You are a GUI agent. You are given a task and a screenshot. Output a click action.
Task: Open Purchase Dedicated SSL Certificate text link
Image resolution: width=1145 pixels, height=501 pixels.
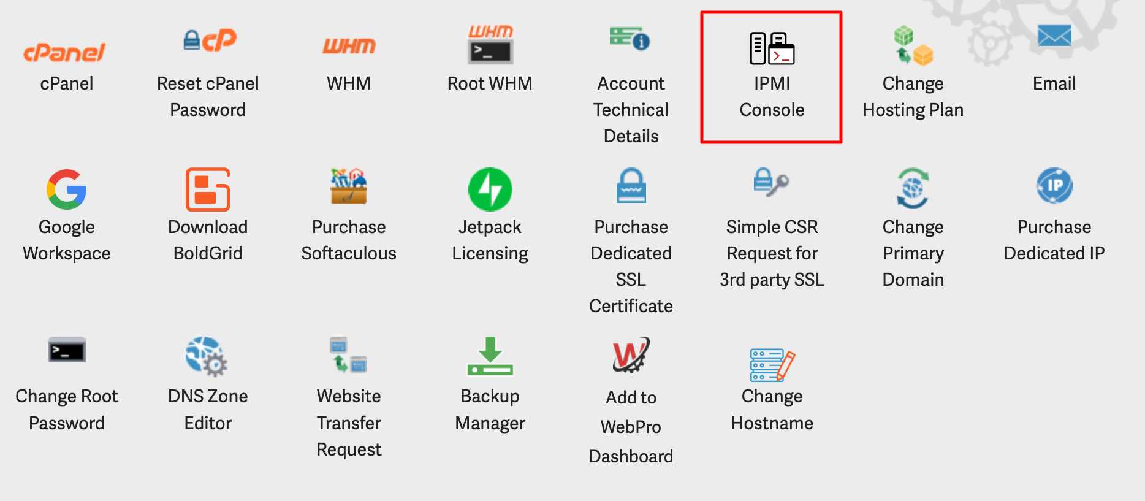click(x=631, y=266)
